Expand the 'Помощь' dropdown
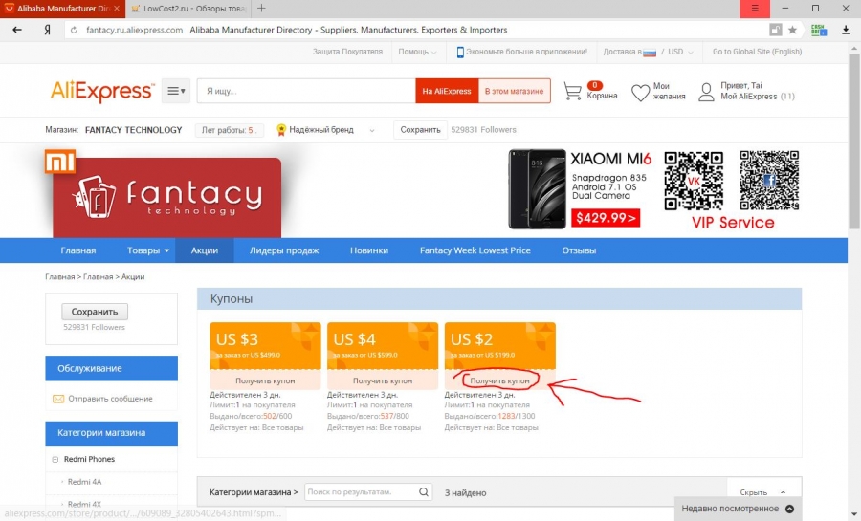861x521 pixels. pos(417,52)
